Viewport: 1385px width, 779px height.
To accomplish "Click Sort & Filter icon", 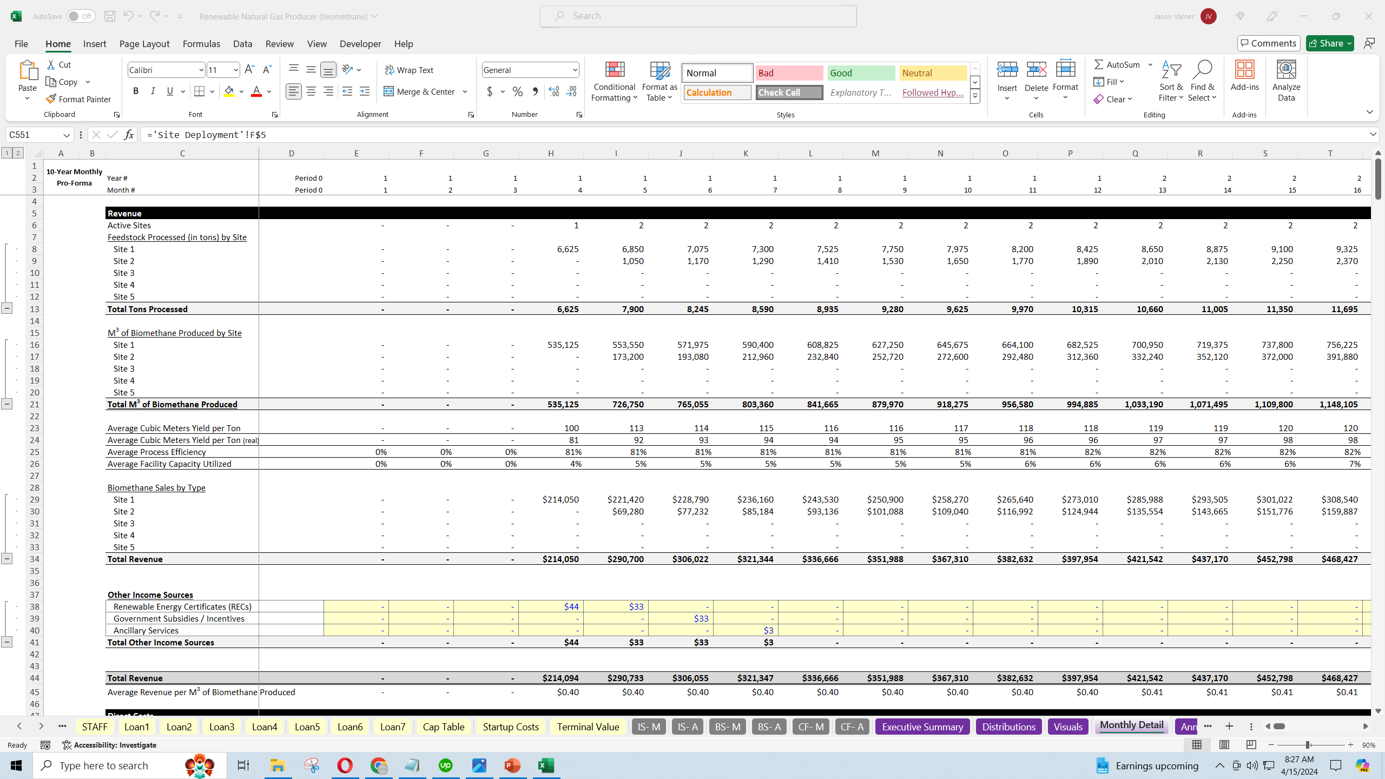I will click(1171, 81).
